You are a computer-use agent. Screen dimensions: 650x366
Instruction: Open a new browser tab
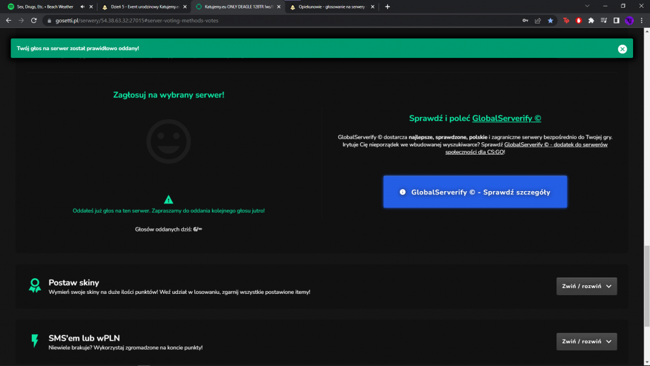387,7
